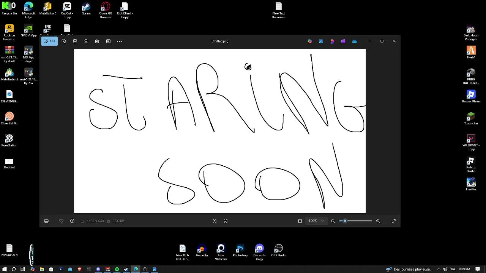Select the Photoshop desktop shortcut
Image resolution: width=486 pixels, height=273 pixels.
(240, 251)
